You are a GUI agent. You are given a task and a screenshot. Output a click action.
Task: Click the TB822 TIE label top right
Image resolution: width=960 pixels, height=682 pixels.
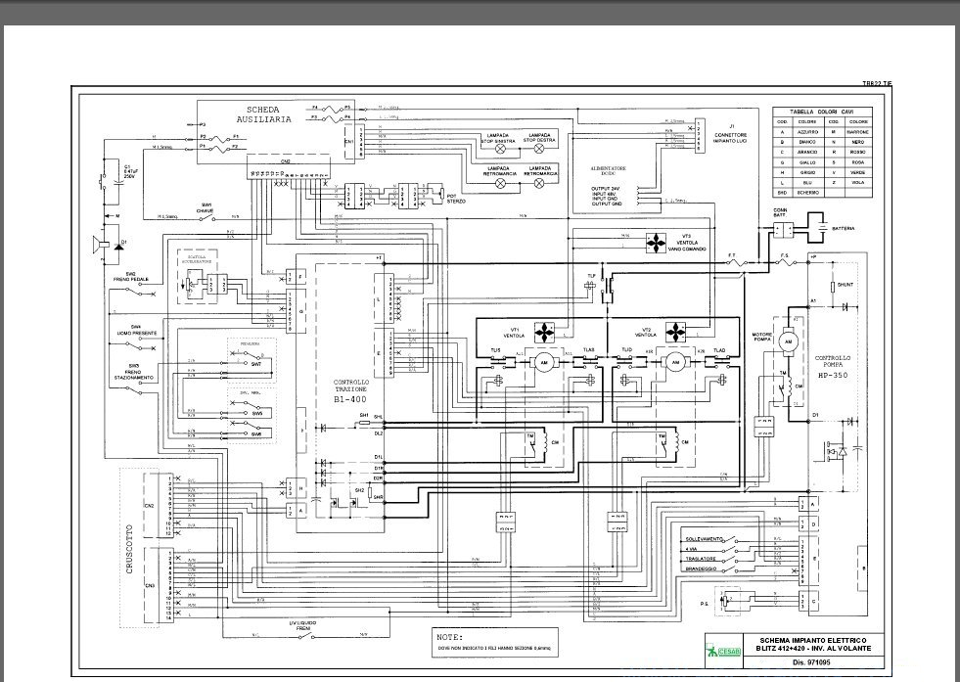tap(876, 82)
